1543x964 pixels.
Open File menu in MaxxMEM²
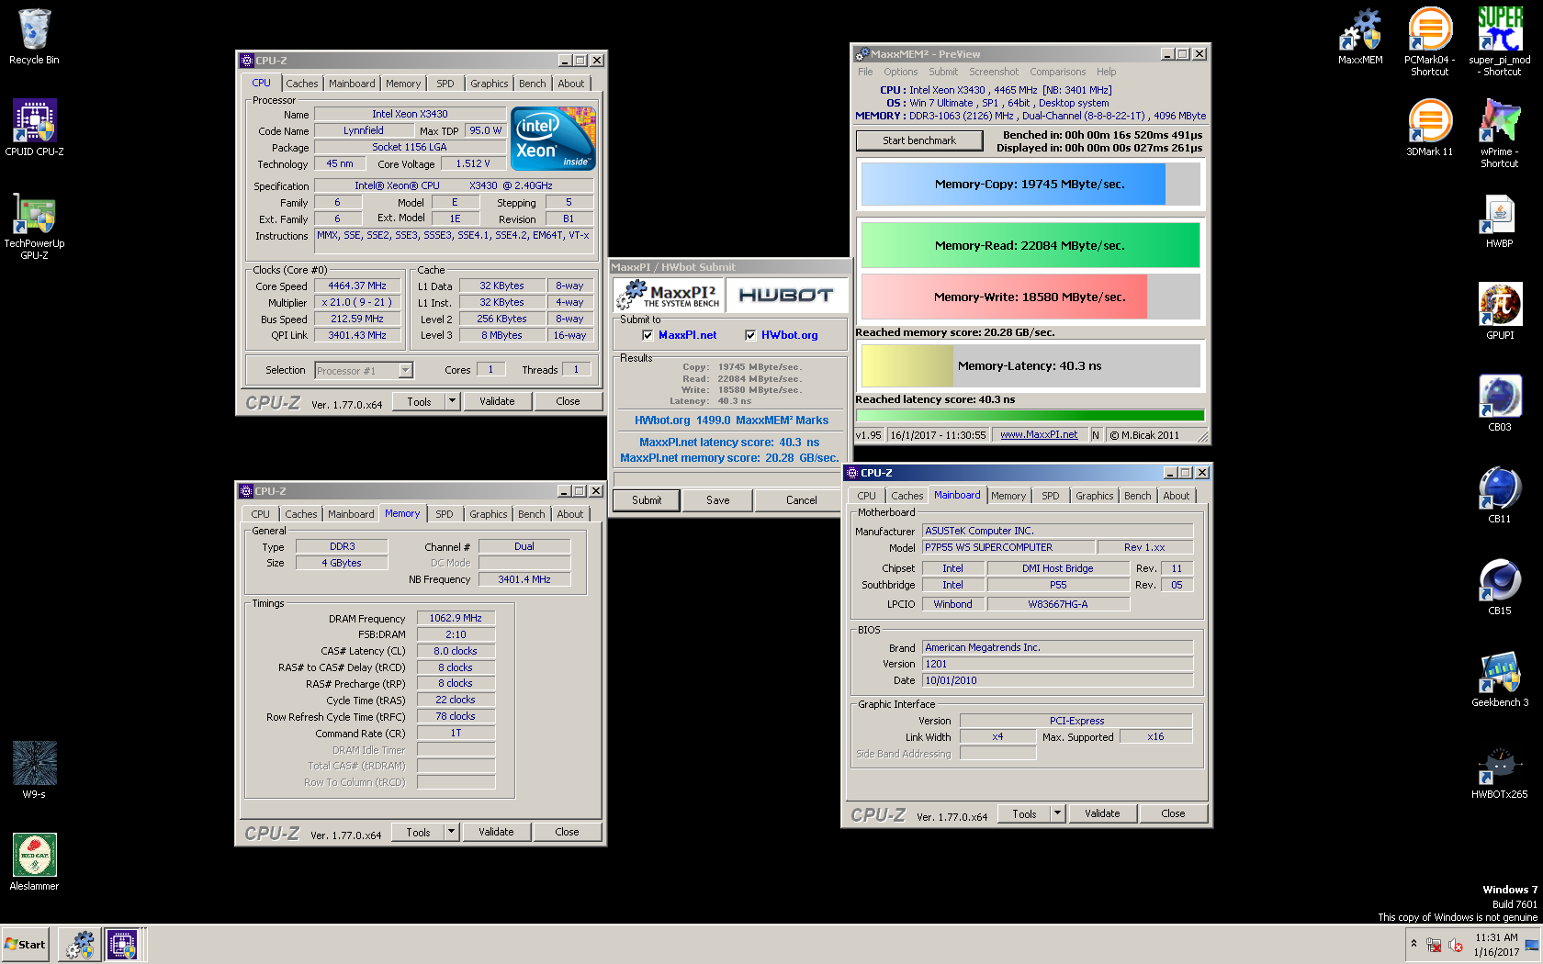point(865,72)
